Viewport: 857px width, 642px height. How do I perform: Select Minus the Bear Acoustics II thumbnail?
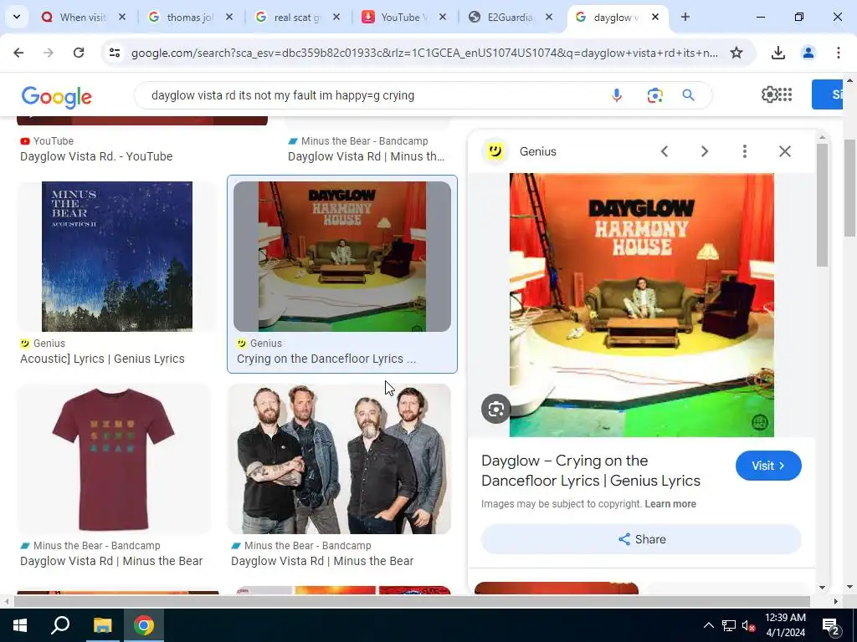tap(117, 257)
